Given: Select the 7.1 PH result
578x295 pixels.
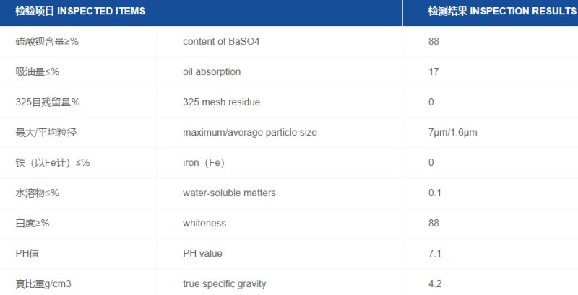Looking at the screenshot, I should (434, 254).
